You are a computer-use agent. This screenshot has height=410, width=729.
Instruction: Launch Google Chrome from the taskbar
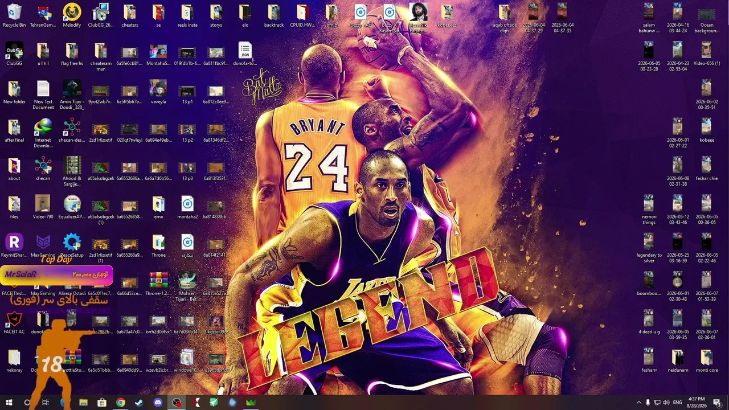point(120,403)
